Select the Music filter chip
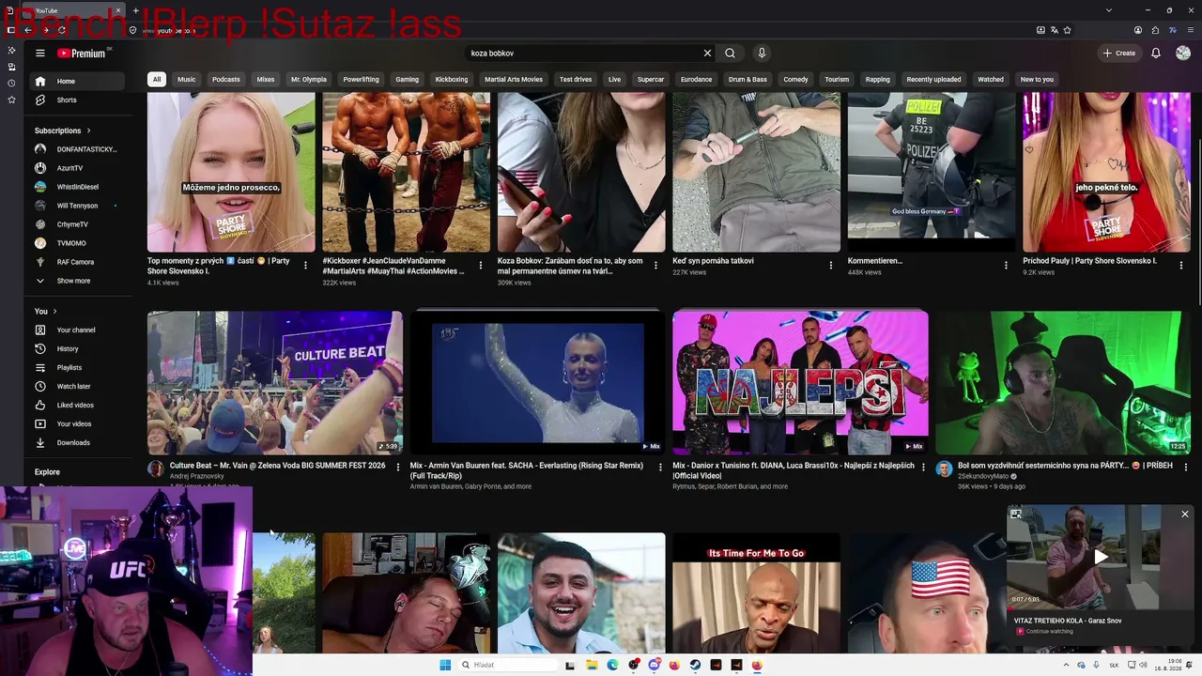This screenshot has height=676, width=1202. 187,79
